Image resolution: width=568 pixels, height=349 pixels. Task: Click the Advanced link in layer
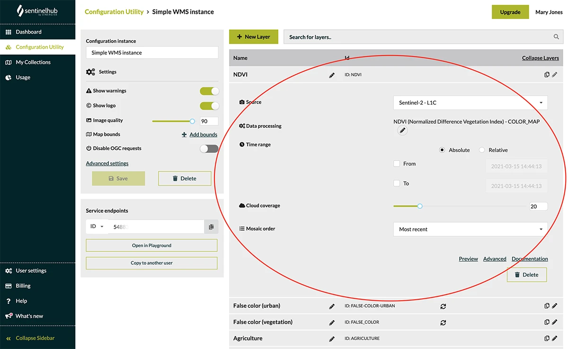coord(495,259)
